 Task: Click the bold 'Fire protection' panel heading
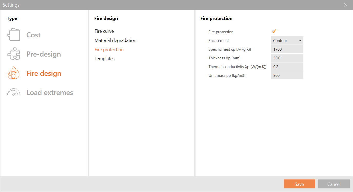tap(216, 18)
